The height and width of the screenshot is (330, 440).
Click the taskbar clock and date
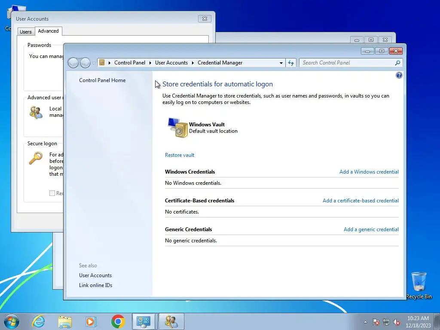(418, 322)
